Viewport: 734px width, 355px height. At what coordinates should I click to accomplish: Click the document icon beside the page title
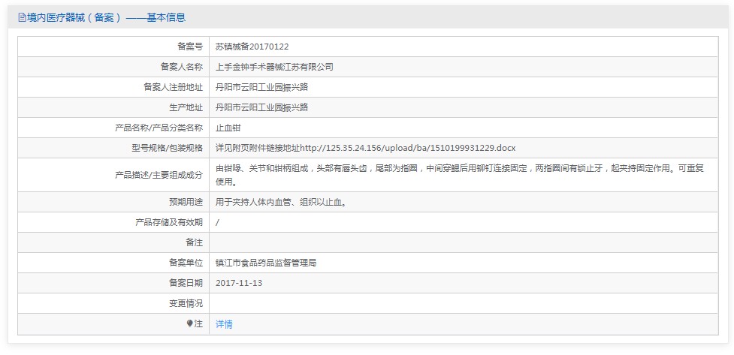point(21,18)
